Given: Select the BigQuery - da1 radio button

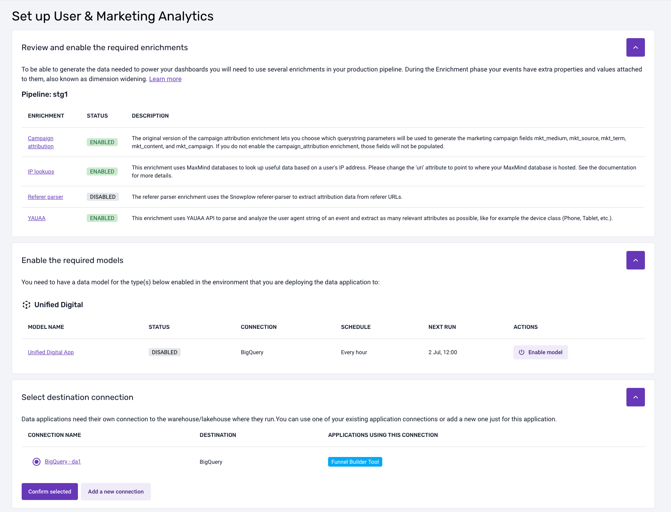Looking at the screenshot, I should pyautogui.click(x=37, y=462).
